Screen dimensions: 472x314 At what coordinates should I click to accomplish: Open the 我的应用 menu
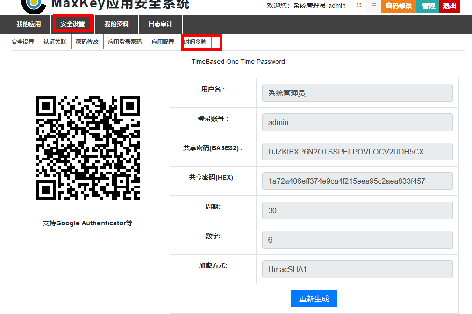click(x=29, y=24)
